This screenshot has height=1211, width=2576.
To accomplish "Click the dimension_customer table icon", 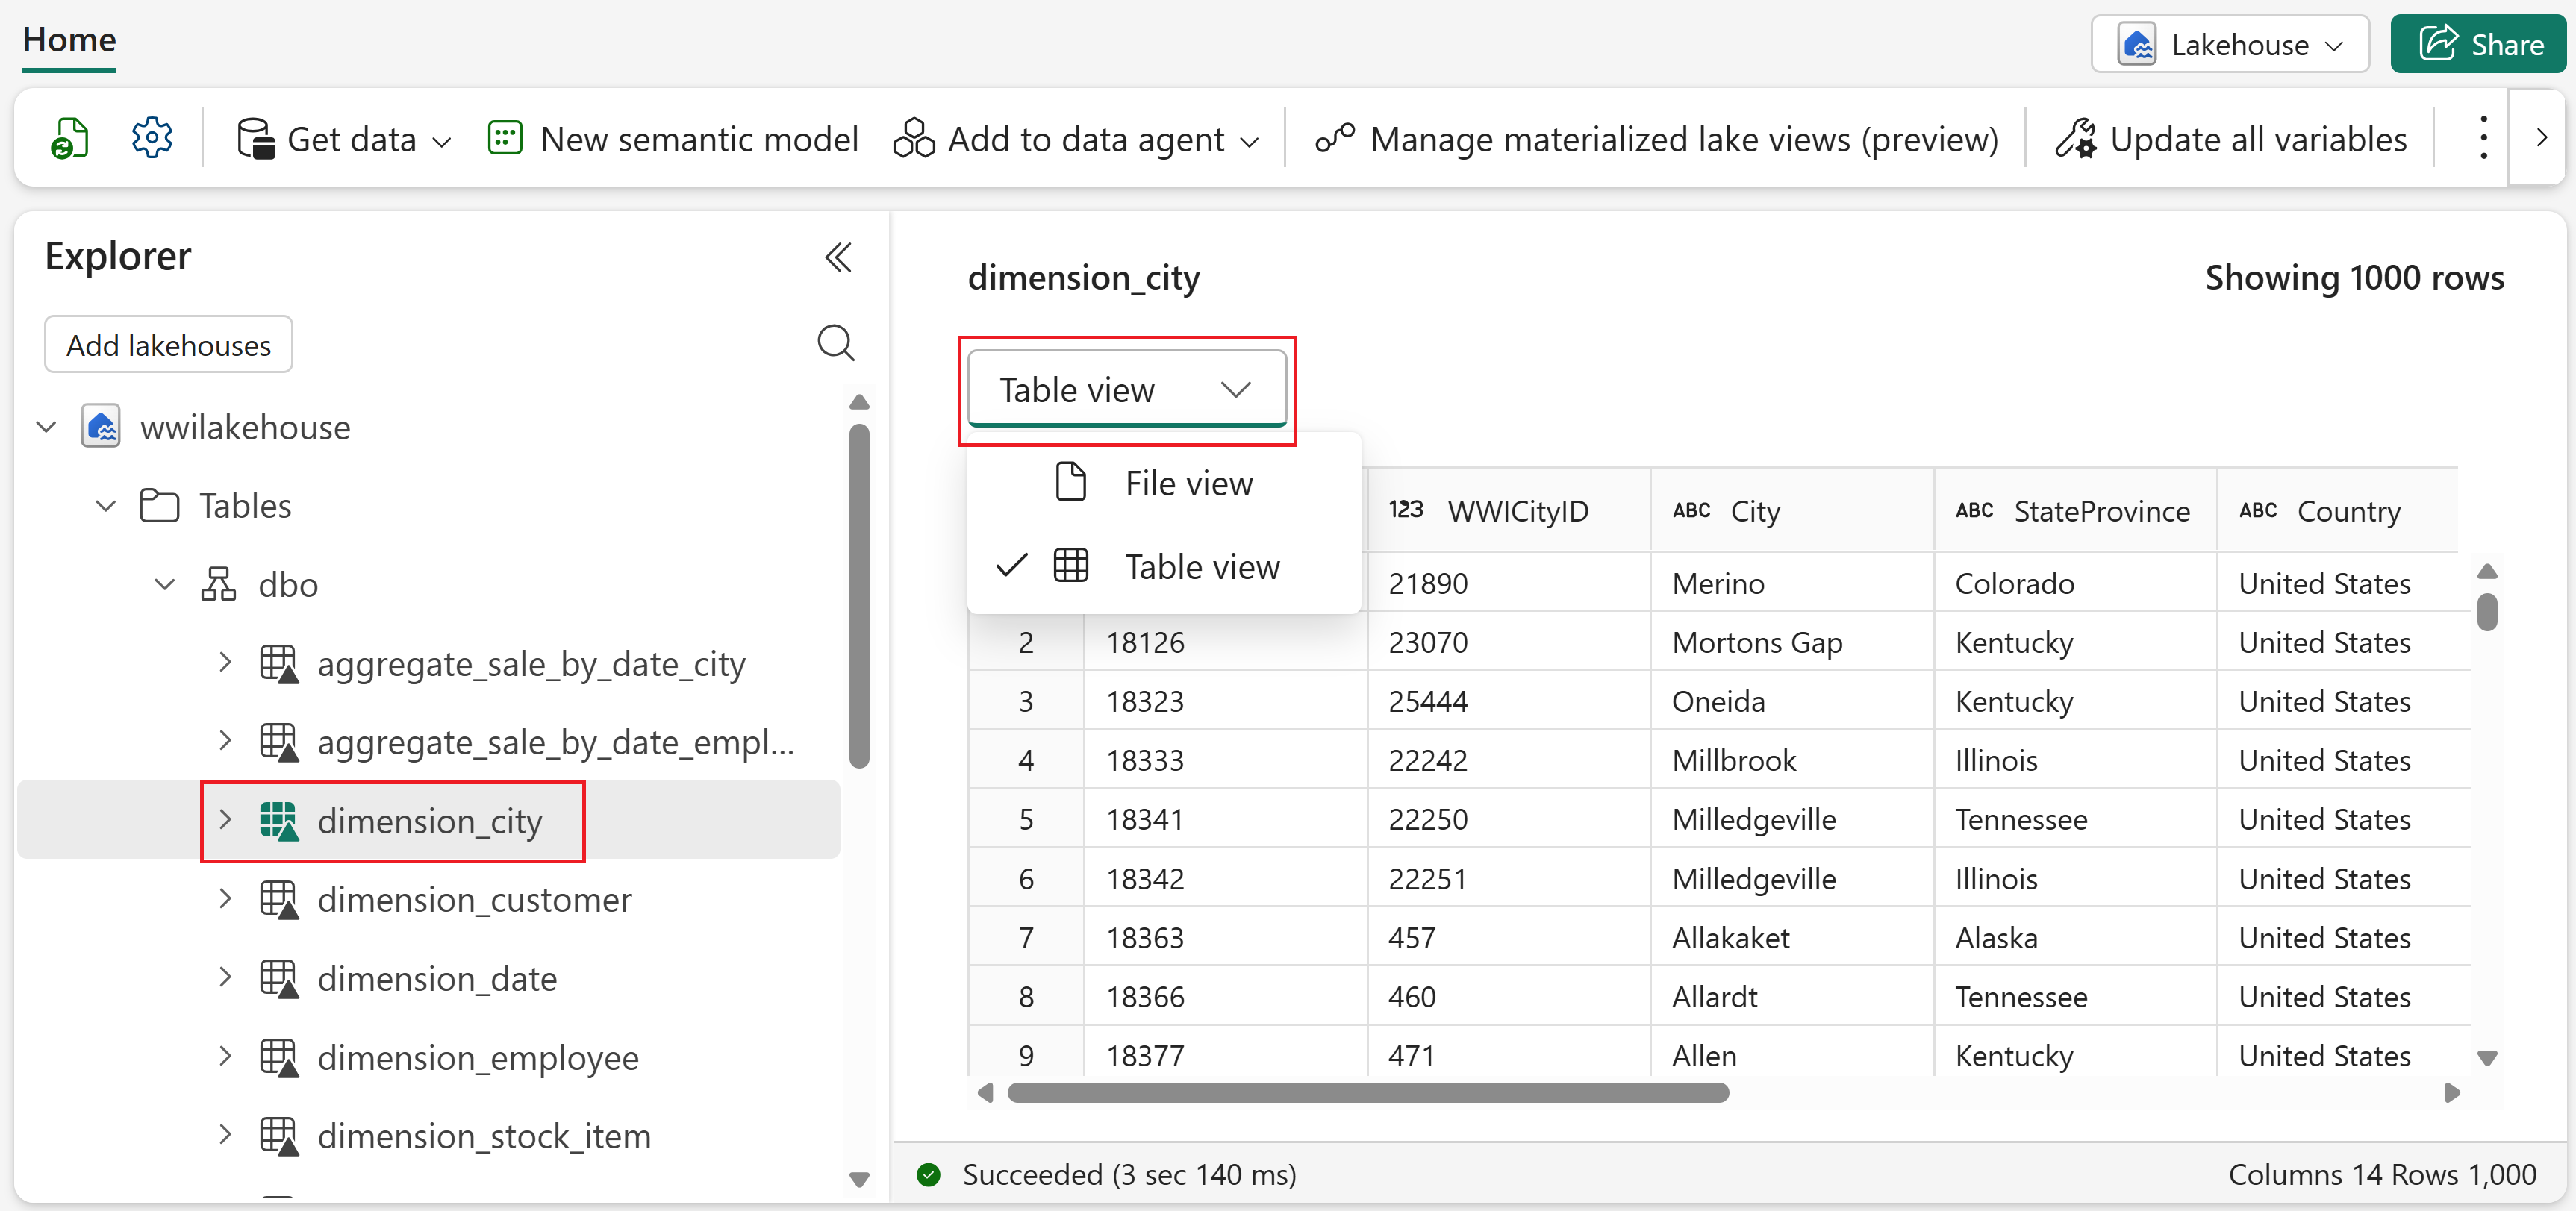I will 278,900.
